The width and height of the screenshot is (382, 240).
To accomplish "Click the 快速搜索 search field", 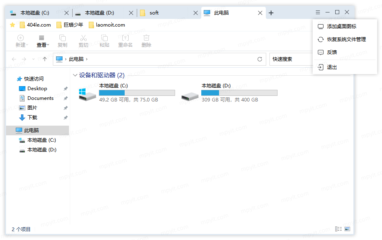I will pos(291,59).
